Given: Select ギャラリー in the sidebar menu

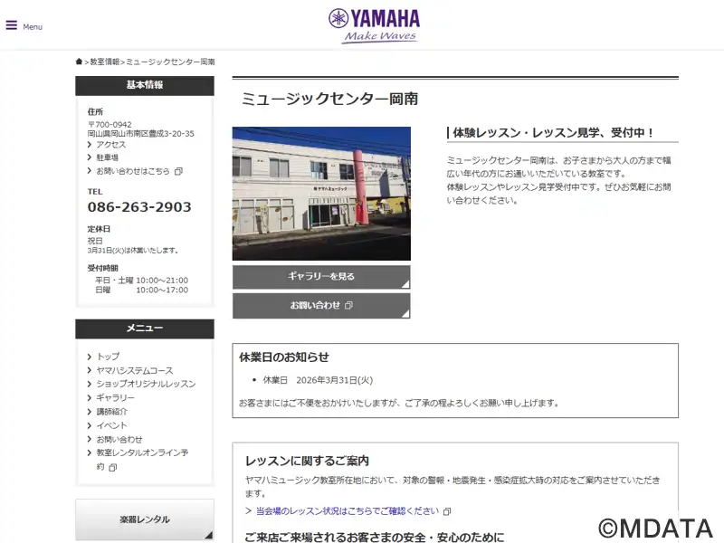Looking at the screenshot, I should pyautogui.click(x=116, y=397).
